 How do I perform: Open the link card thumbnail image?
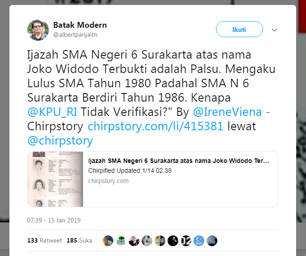[55, 179]
